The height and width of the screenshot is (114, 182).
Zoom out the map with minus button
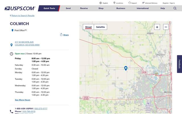pyautogui.click(x=166, y=27)
